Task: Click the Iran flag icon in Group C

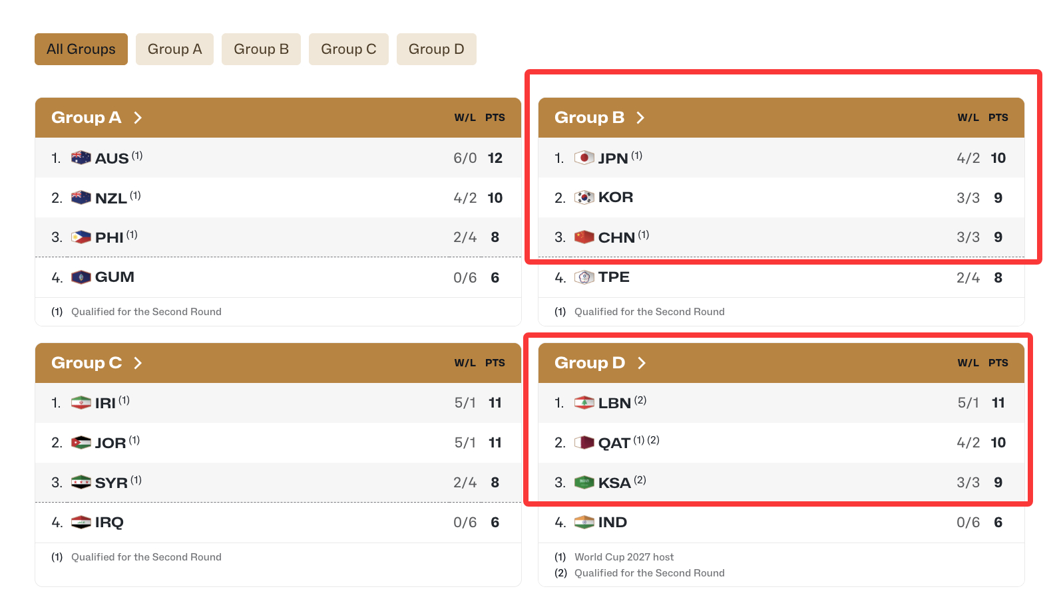Action: 81,403
